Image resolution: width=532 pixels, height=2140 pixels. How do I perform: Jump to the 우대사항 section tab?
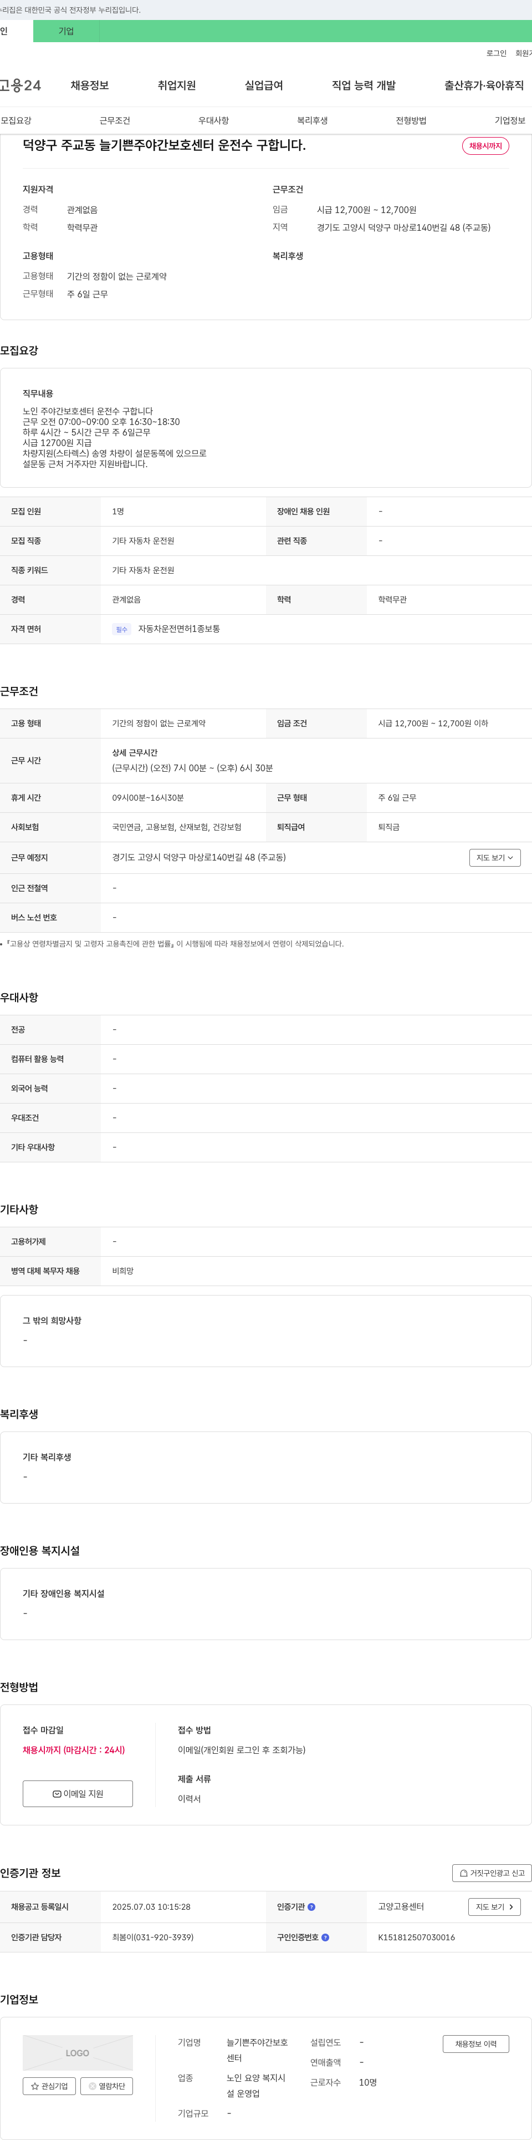pyautogui.click(x=213, y=120)
